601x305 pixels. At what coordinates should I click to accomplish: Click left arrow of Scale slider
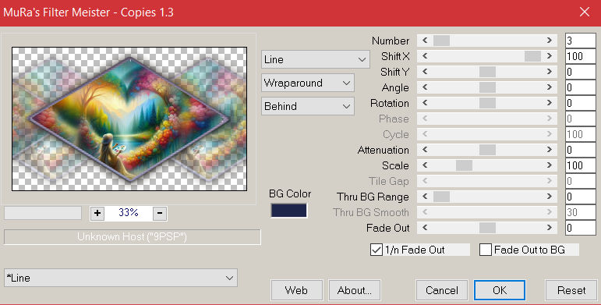[x=425, y=165]
